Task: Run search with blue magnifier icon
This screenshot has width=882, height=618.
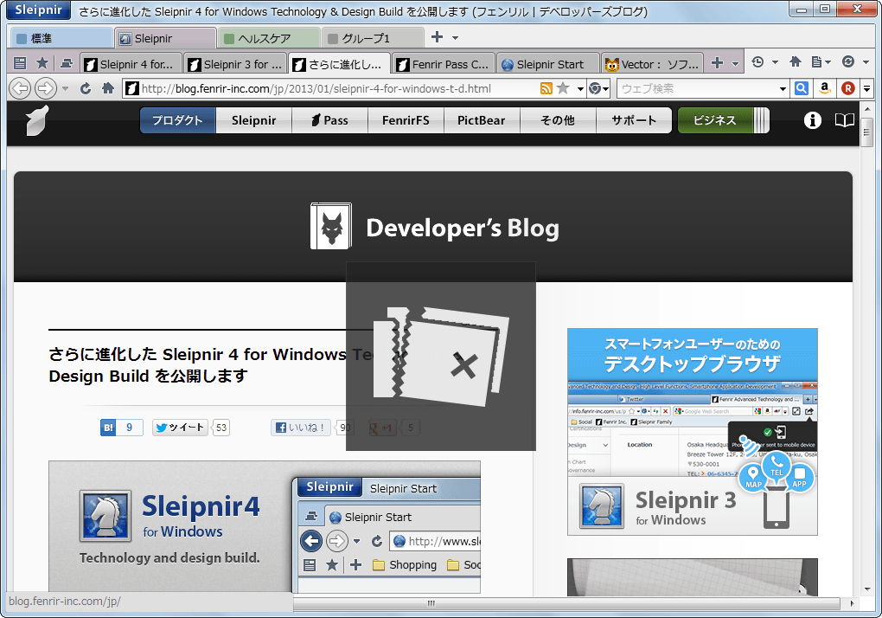Action: pos(801,88)
